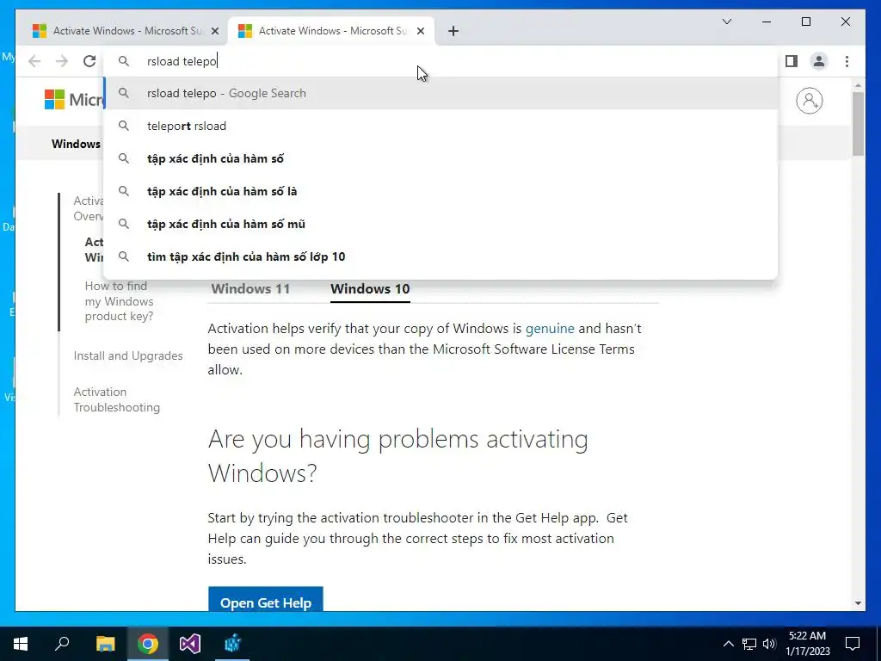The height and width of the screenshot is (661, 881).
Task: Click 'Are you having problems activating Windows?' heading
Action: (x=397, y=456)
